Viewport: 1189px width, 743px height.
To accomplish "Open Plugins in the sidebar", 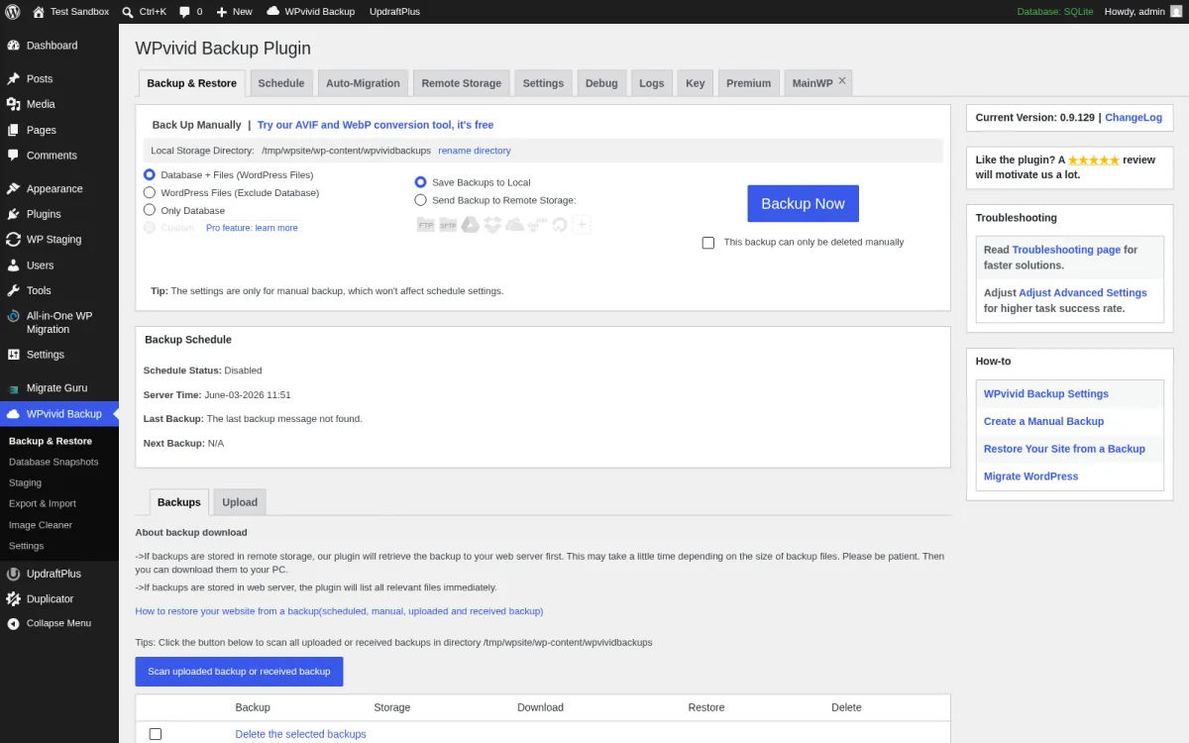I will pos(59,214).
